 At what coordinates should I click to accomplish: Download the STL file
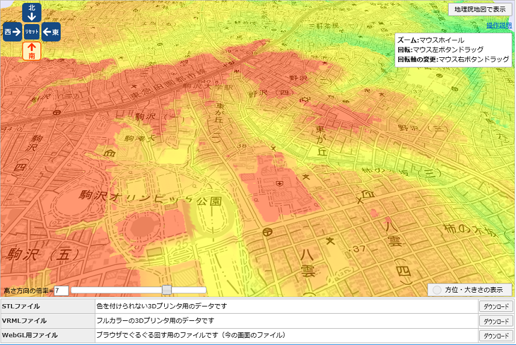coord(496,306)
